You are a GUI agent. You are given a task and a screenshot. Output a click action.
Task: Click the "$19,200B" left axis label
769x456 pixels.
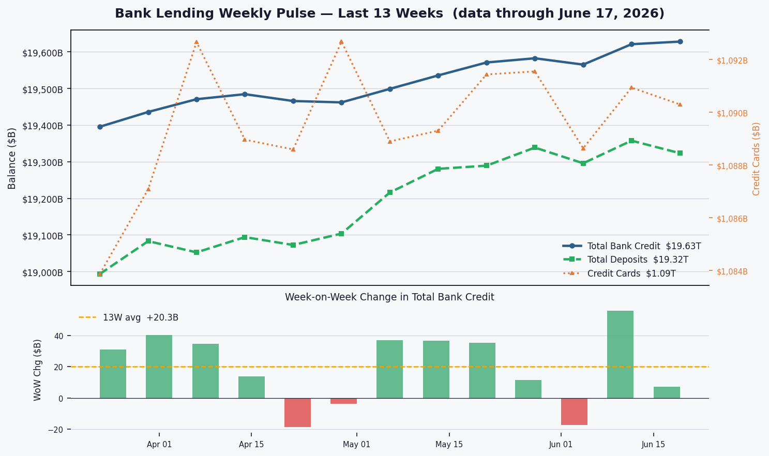pyautogui.click(x=43, y=199)
